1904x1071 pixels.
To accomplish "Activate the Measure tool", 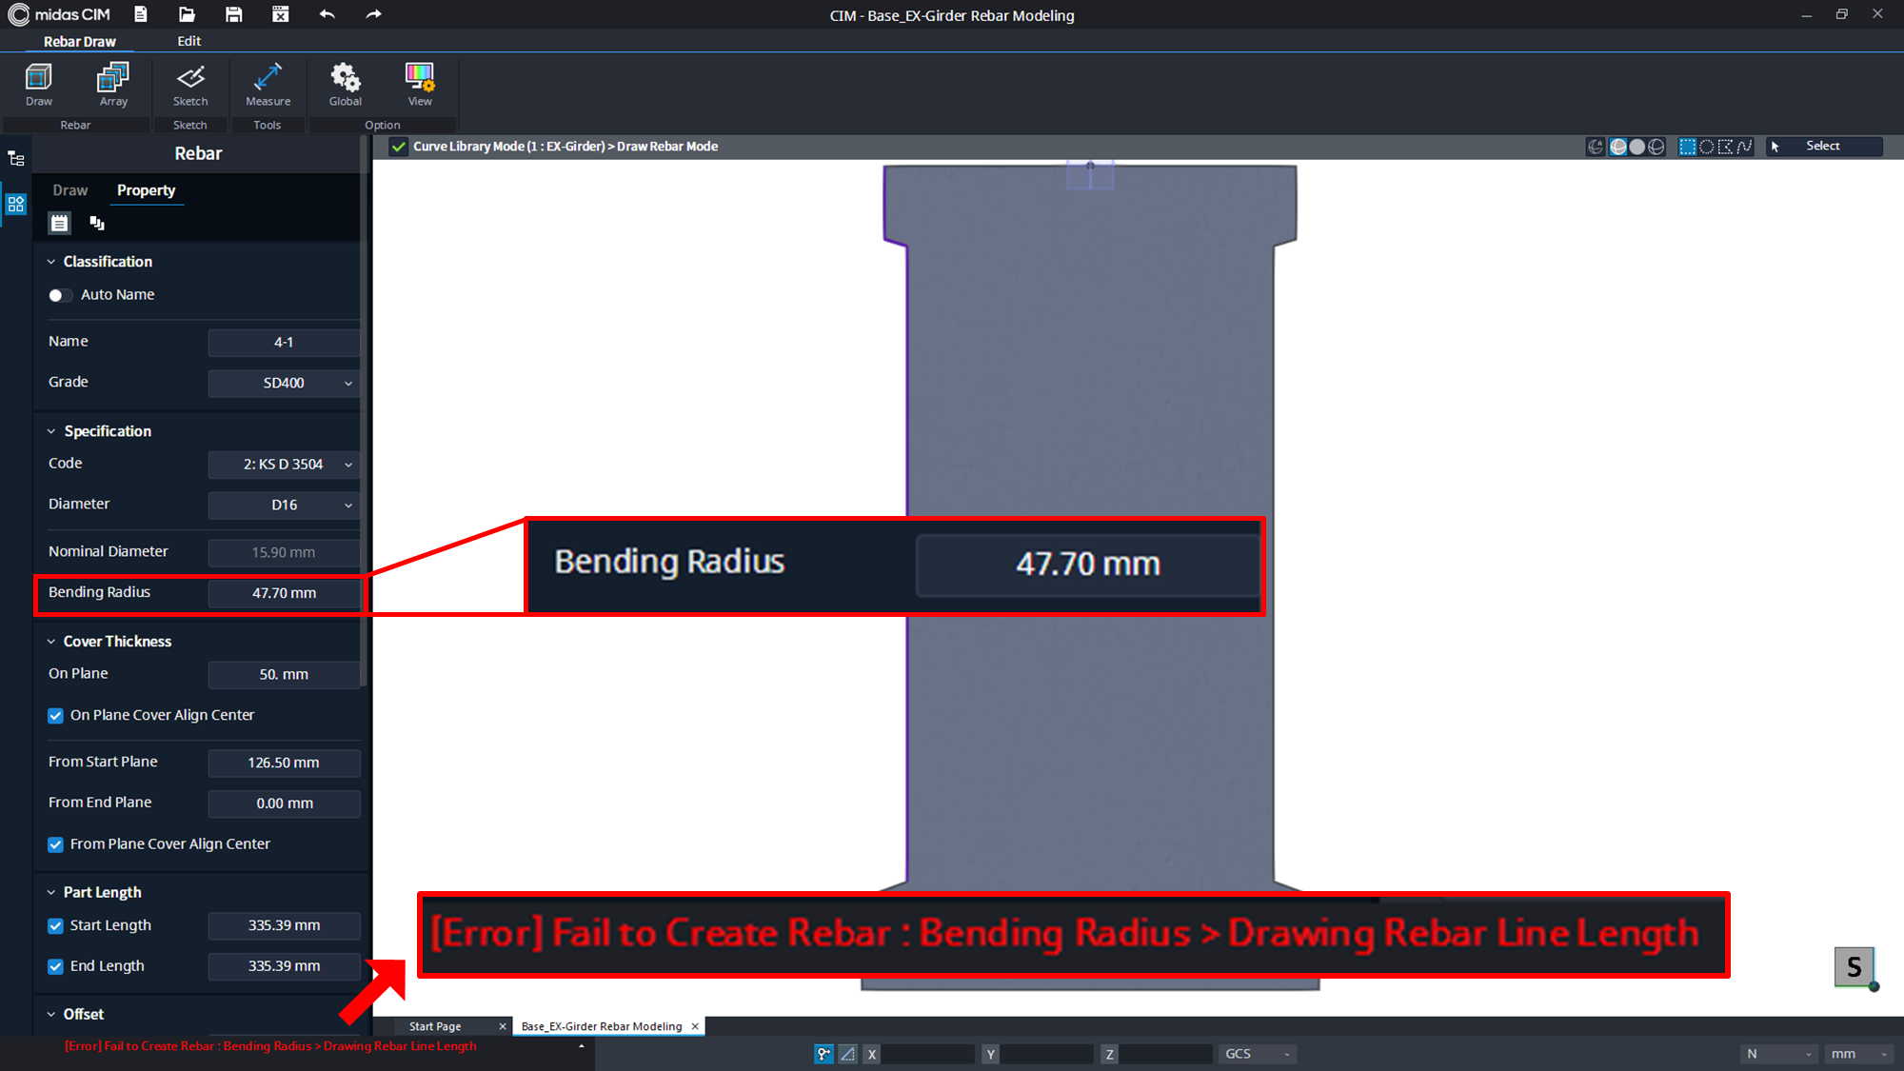I will (x=268, y=84).
